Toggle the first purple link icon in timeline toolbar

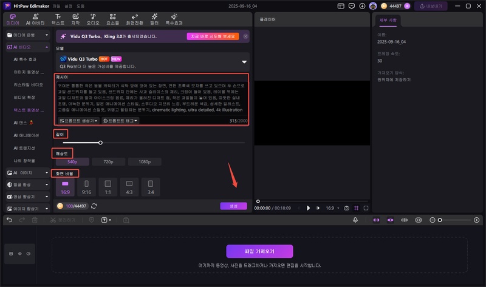click(376, 220)
